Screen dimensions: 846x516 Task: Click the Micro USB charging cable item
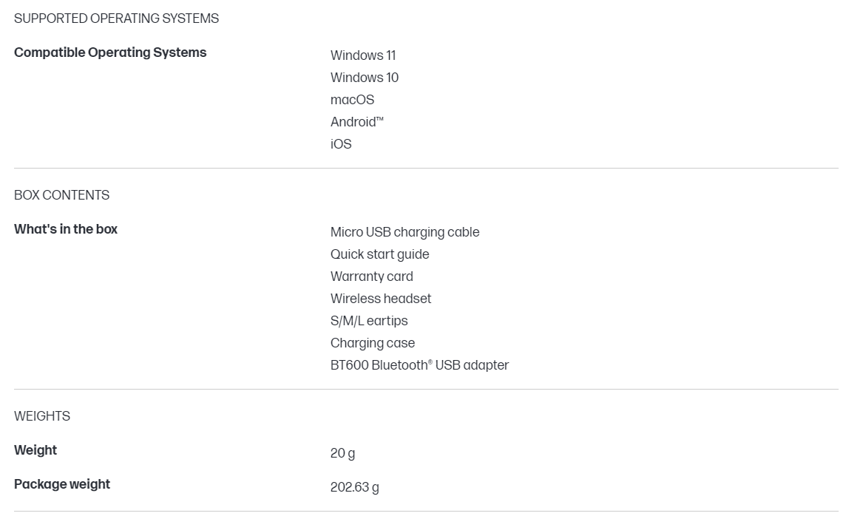(405, 232)
